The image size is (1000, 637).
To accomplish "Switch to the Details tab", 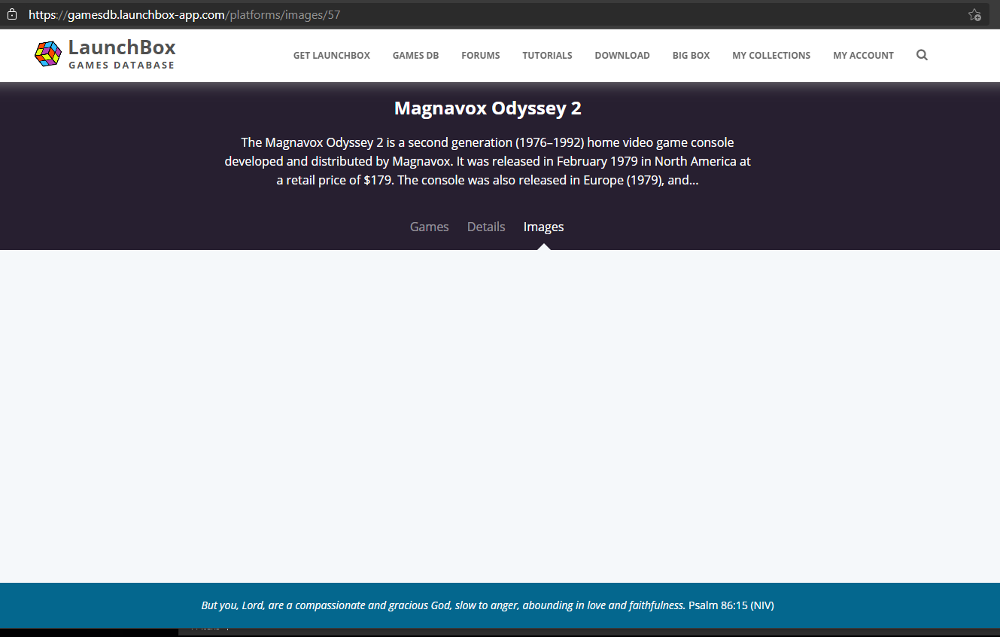I will tap(486, 227).
